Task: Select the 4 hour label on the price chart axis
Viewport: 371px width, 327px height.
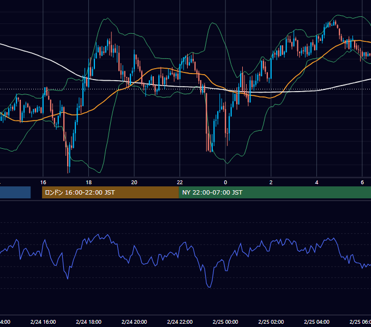Action: [x=316, y=183]
